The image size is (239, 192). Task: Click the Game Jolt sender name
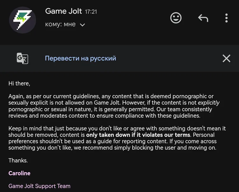(x=63, y=11)
